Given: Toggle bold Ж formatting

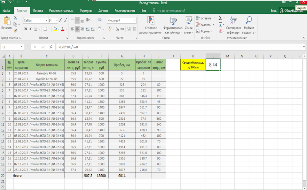Looking at the screenshot, I should pyautogui.click(x=26, y=29).
